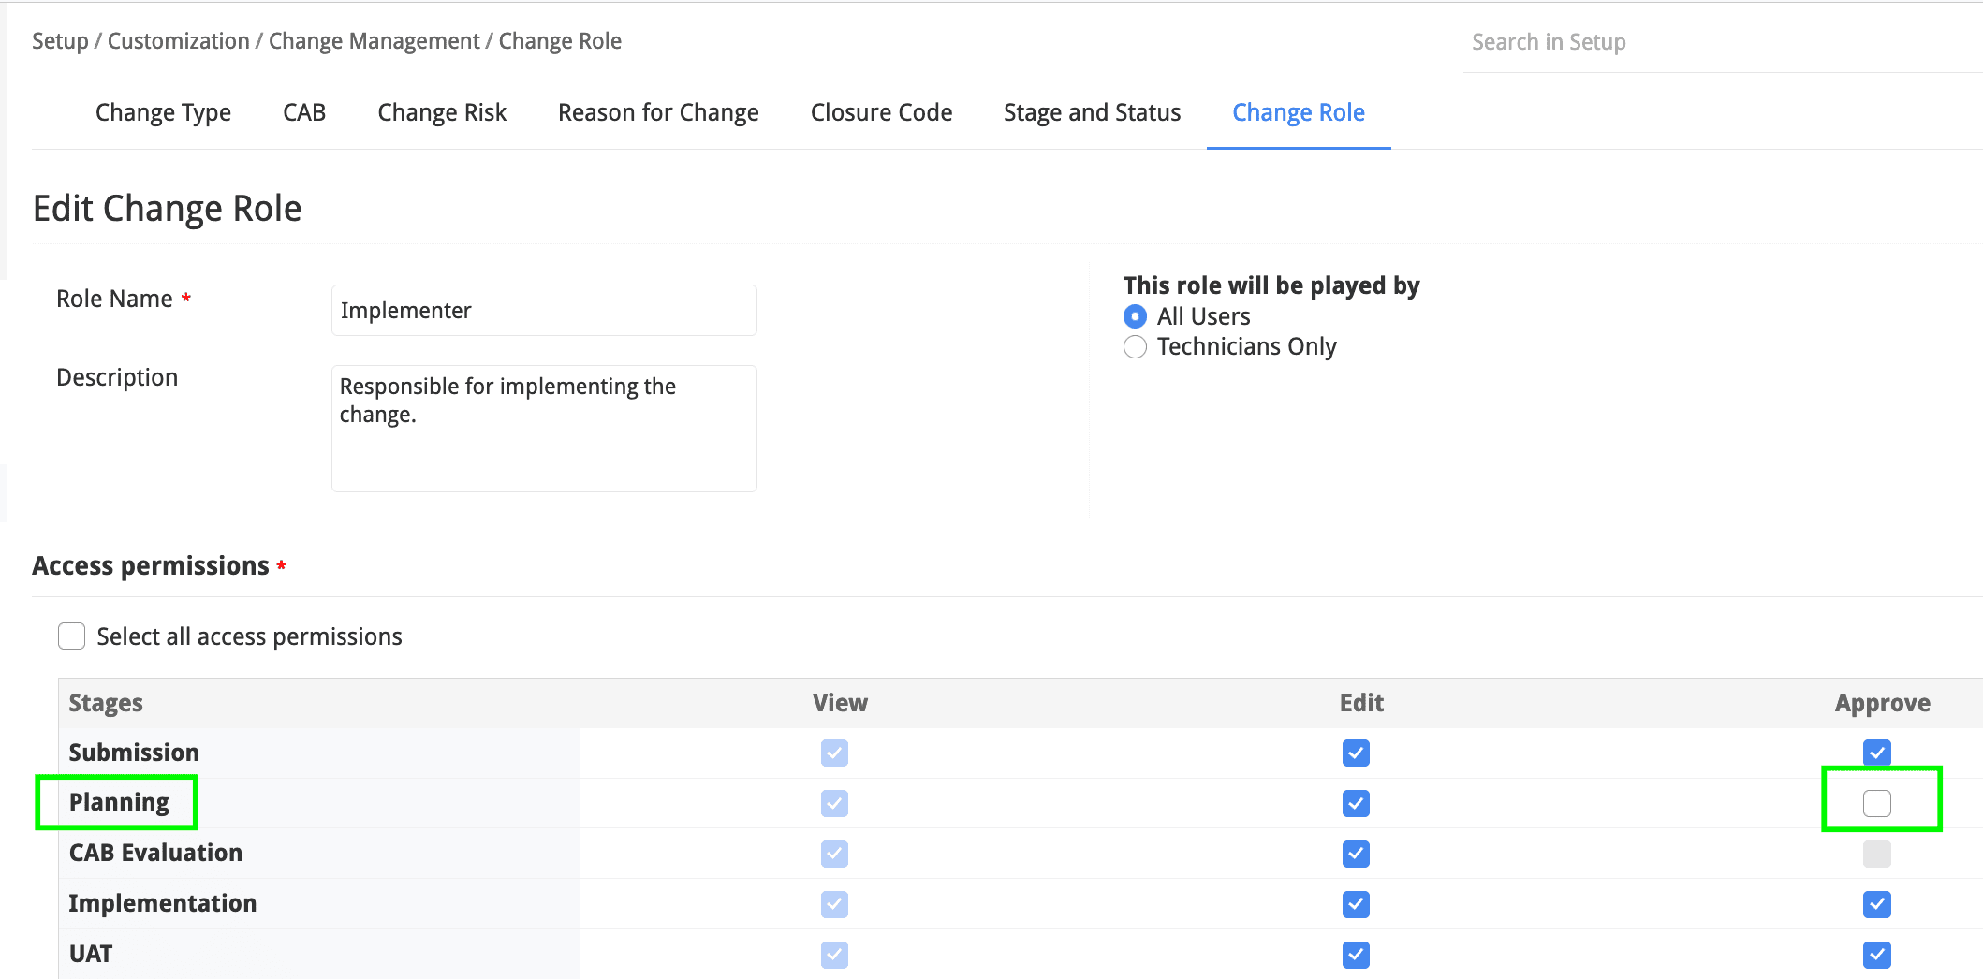Go to Reason for Change tab
1983x979 pixels.
pyautogui.click(x=658, y=112)
